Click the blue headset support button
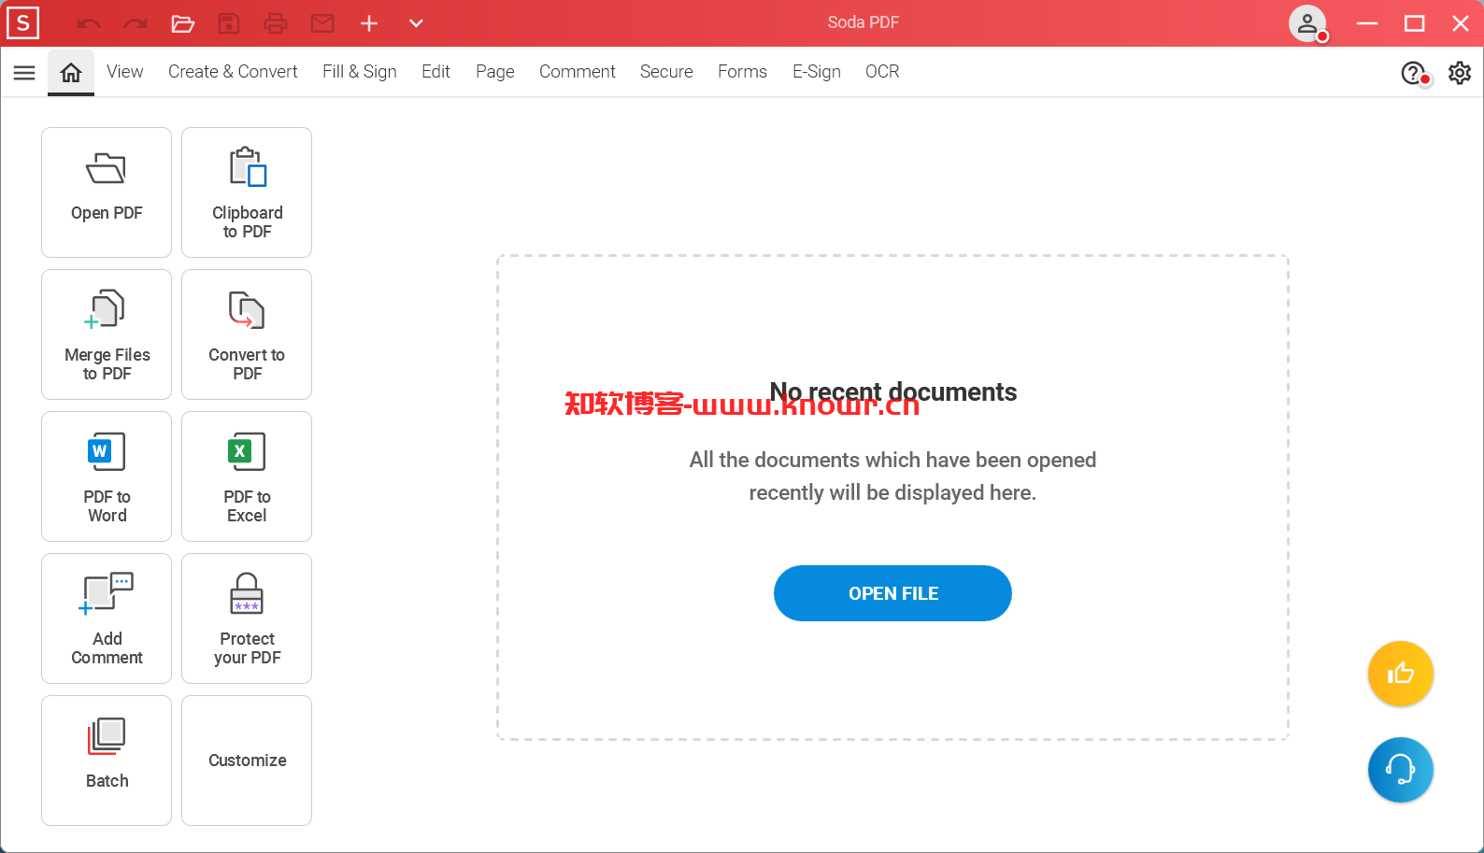 (x=1400, y=770)
